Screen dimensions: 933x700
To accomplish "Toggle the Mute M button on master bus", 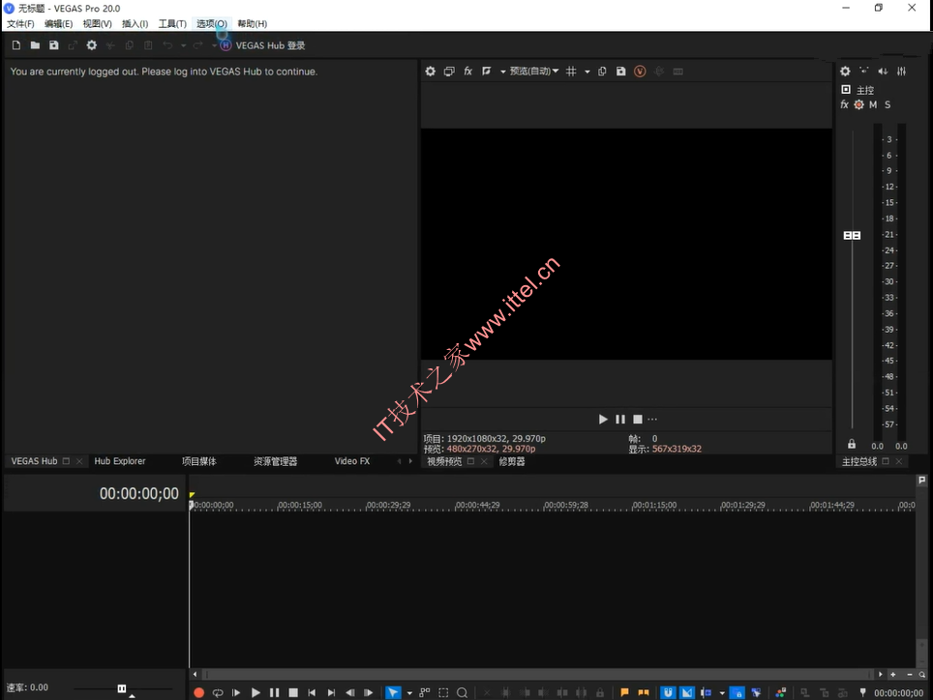I will (x=873, y=104).
